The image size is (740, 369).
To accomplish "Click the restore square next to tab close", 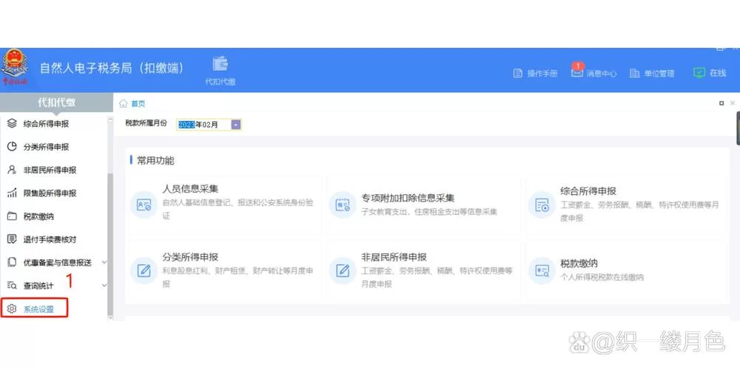I will coord(722,103).
